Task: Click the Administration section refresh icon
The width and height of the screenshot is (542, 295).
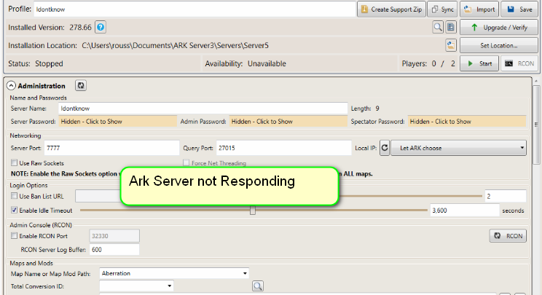Action: [x=81, y=85]
